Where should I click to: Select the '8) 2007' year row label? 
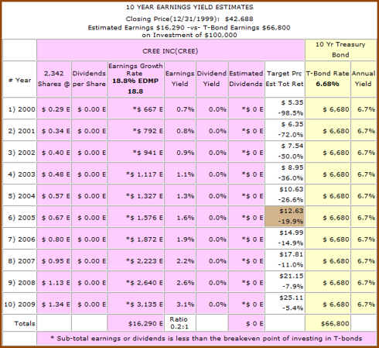(19, 260)
